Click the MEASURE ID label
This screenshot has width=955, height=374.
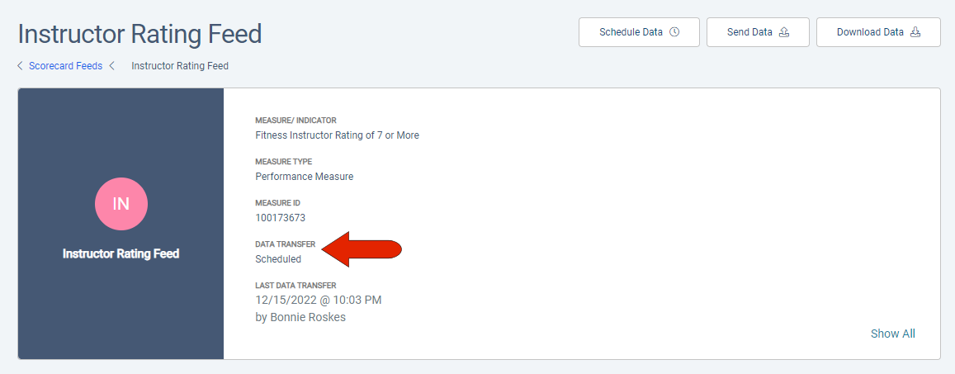(x=277, y=203)
